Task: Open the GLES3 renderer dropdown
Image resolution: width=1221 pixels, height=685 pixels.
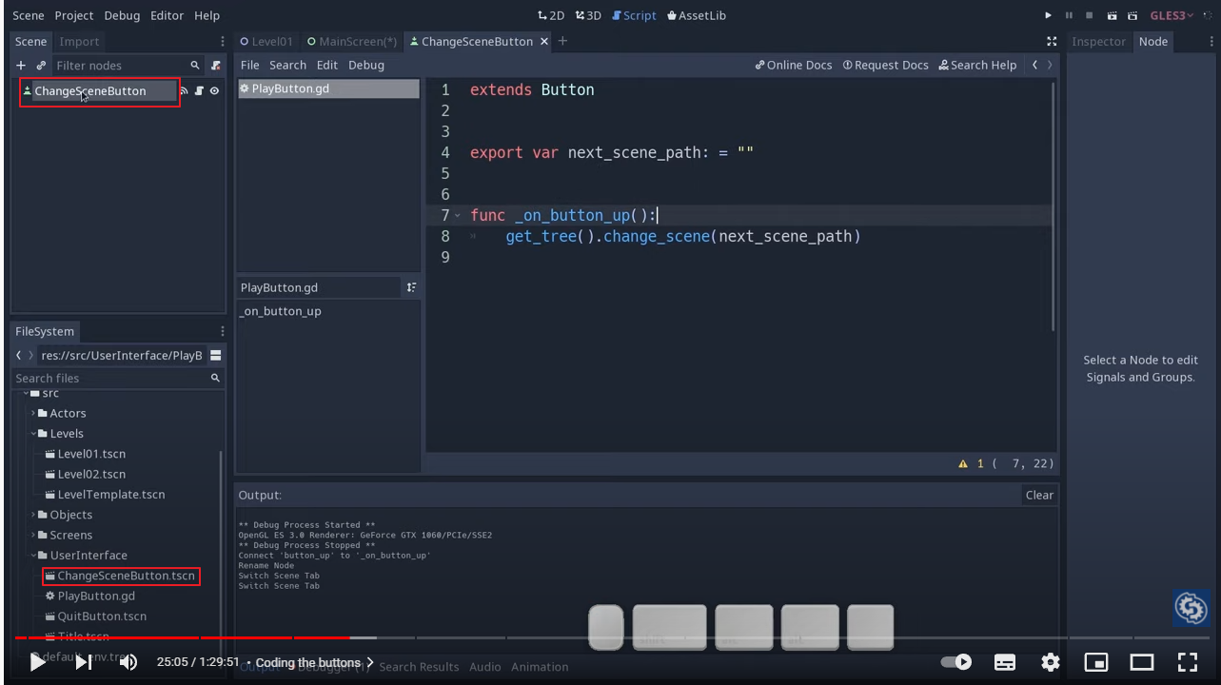Action: (x=1172, y=15)
